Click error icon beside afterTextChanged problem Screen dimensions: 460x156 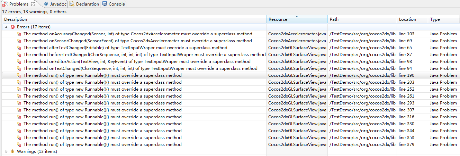point(19,48)
